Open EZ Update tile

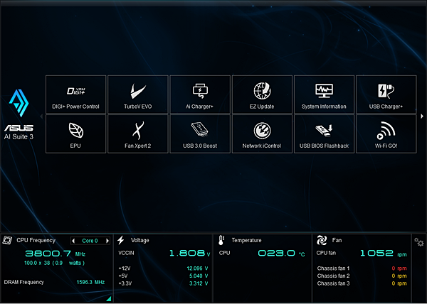pyautogui.click(x=262, y=94)
